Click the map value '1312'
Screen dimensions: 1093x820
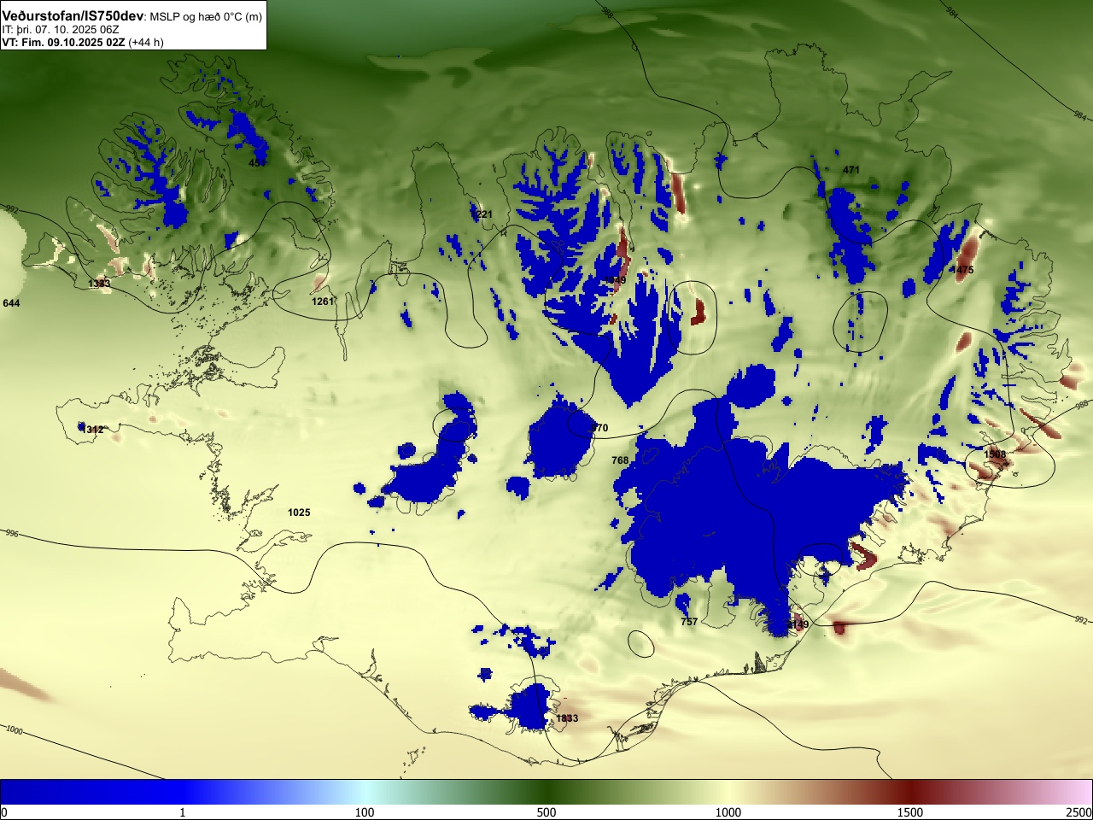pos(92,430)
